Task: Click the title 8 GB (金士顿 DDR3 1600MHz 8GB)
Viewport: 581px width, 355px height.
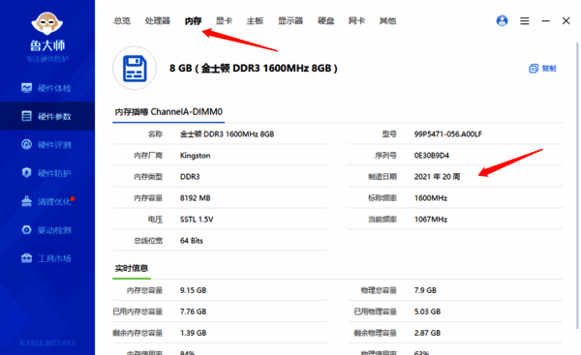Action: pos(253,69)
